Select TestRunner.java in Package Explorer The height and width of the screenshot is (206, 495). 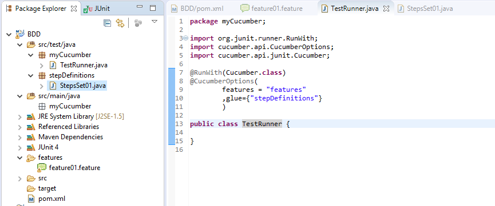84,65
